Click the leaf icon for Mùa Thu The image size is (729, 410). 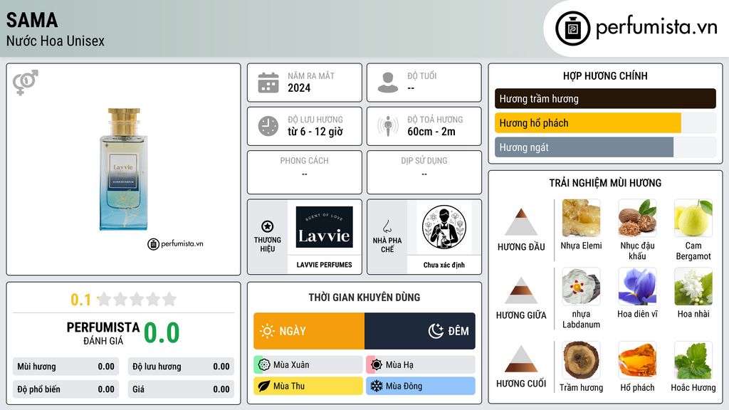point(264,386)
